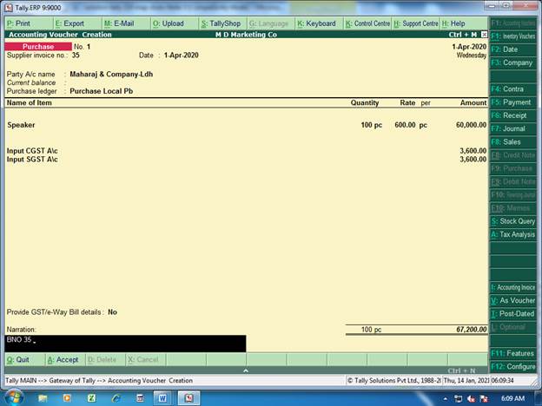The height and width of the screenshot is (406, 542).
Task: Open F11: Features
Action: [x=513, y=353]
